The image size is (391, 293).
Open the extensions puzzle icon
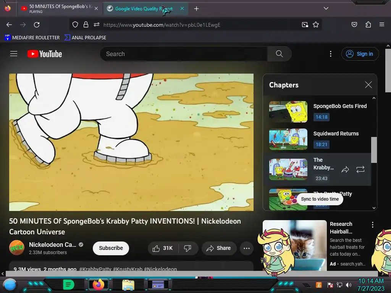368,24
